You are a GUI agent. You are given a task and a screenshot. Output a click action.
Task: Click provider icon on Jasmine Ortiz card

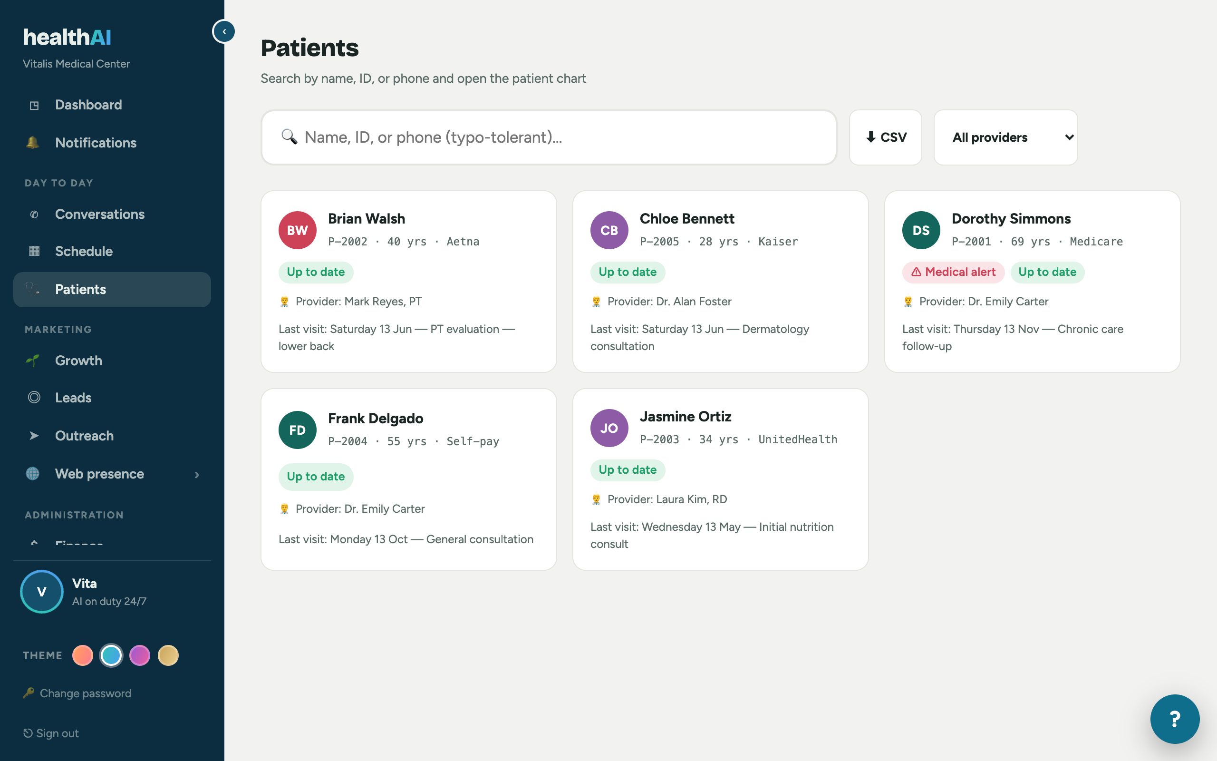(596, 499)
